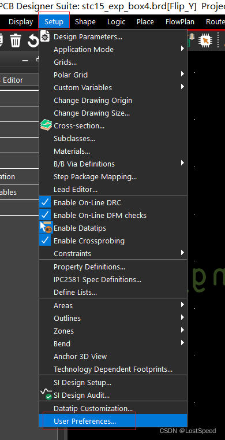Viewport: 225px width, 440px height.
Task: Click the trash delete icon in toolbar
Action: [16, 40]
